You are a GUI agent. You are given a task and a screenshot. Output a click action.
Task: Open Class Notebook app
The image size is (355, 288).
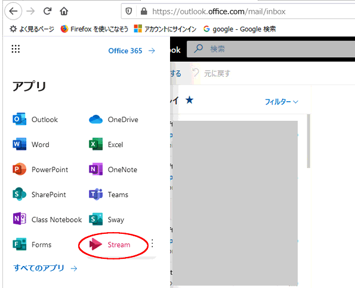coord(47,220)
